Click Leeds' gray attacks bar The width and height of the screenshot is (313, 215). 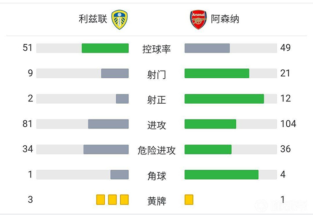pos(108,124)
